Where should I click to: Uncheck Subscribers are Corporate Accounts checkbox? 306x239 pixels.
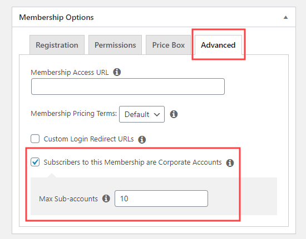pyautogui.click(x=35, y=162)
